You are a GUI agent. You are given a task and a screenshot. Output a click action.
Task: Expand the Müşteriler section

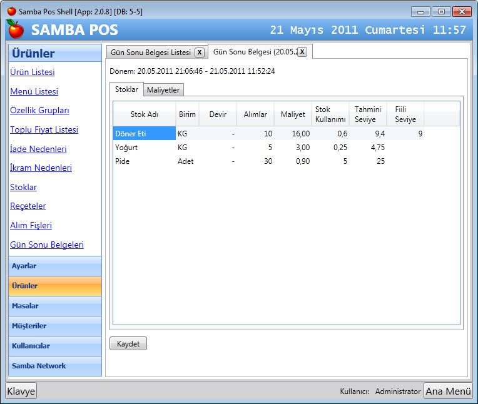pyautogui.click(x=55, y=326)
